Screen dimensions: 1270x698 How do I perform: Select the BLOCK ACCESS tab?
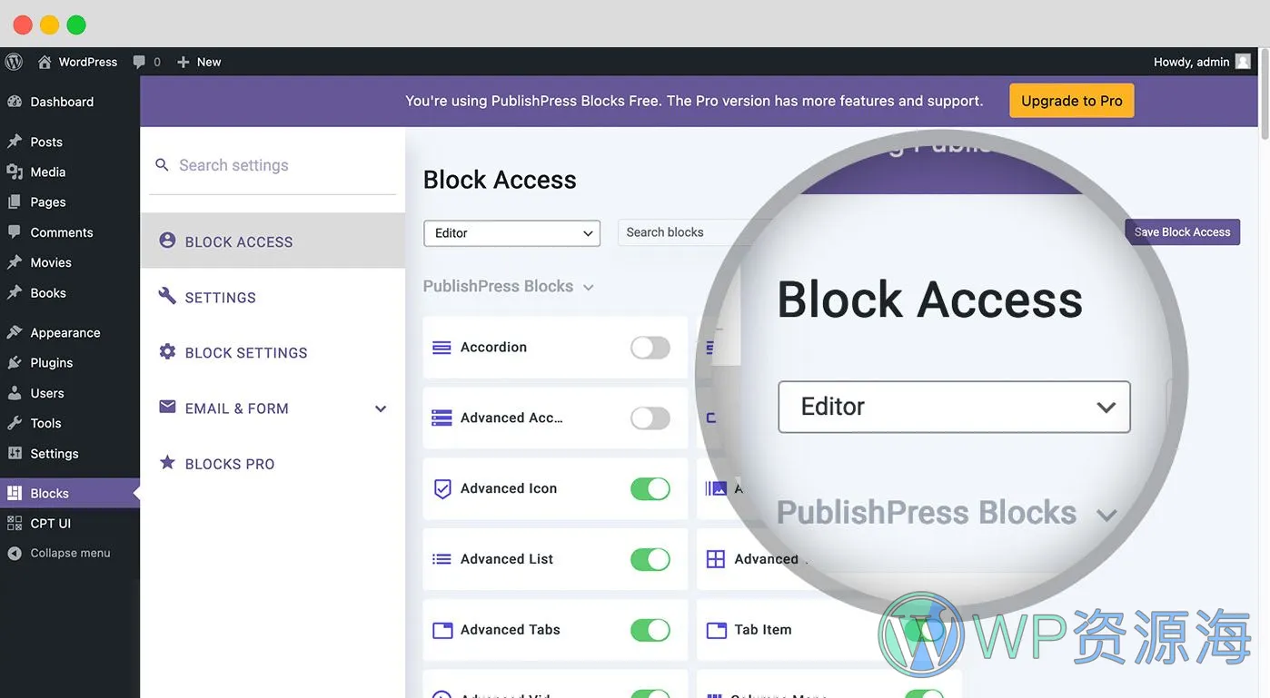pyautogui.click(x=273, y=241)
